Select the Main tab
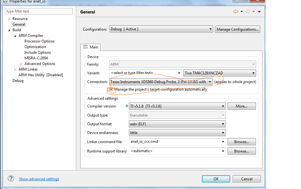301x189 pixels. [91, 47]
